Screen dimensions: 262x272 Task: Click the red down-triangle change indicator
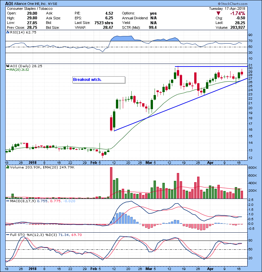click(x=218, y=13)
